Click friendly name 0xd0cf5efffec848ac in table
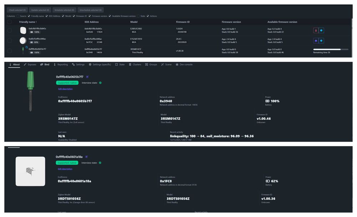The image size is (357, 217). coord(37,39)
